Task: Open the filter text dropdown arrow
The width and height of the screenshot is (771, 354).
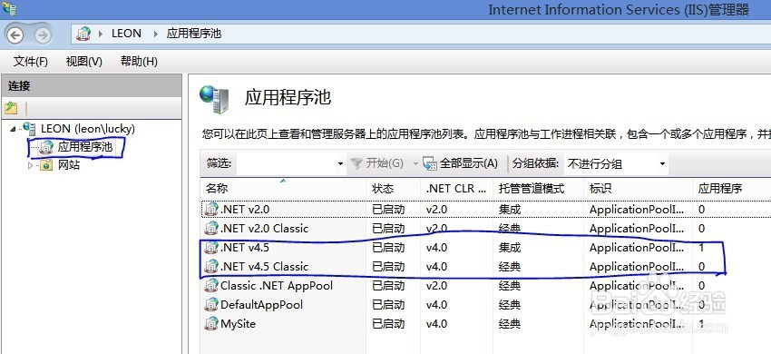Action: pos(340,164)
